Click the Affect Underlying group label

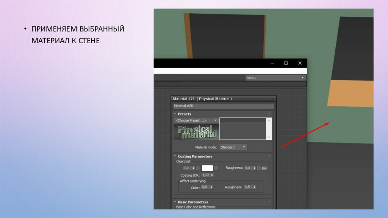pos(192,181)
